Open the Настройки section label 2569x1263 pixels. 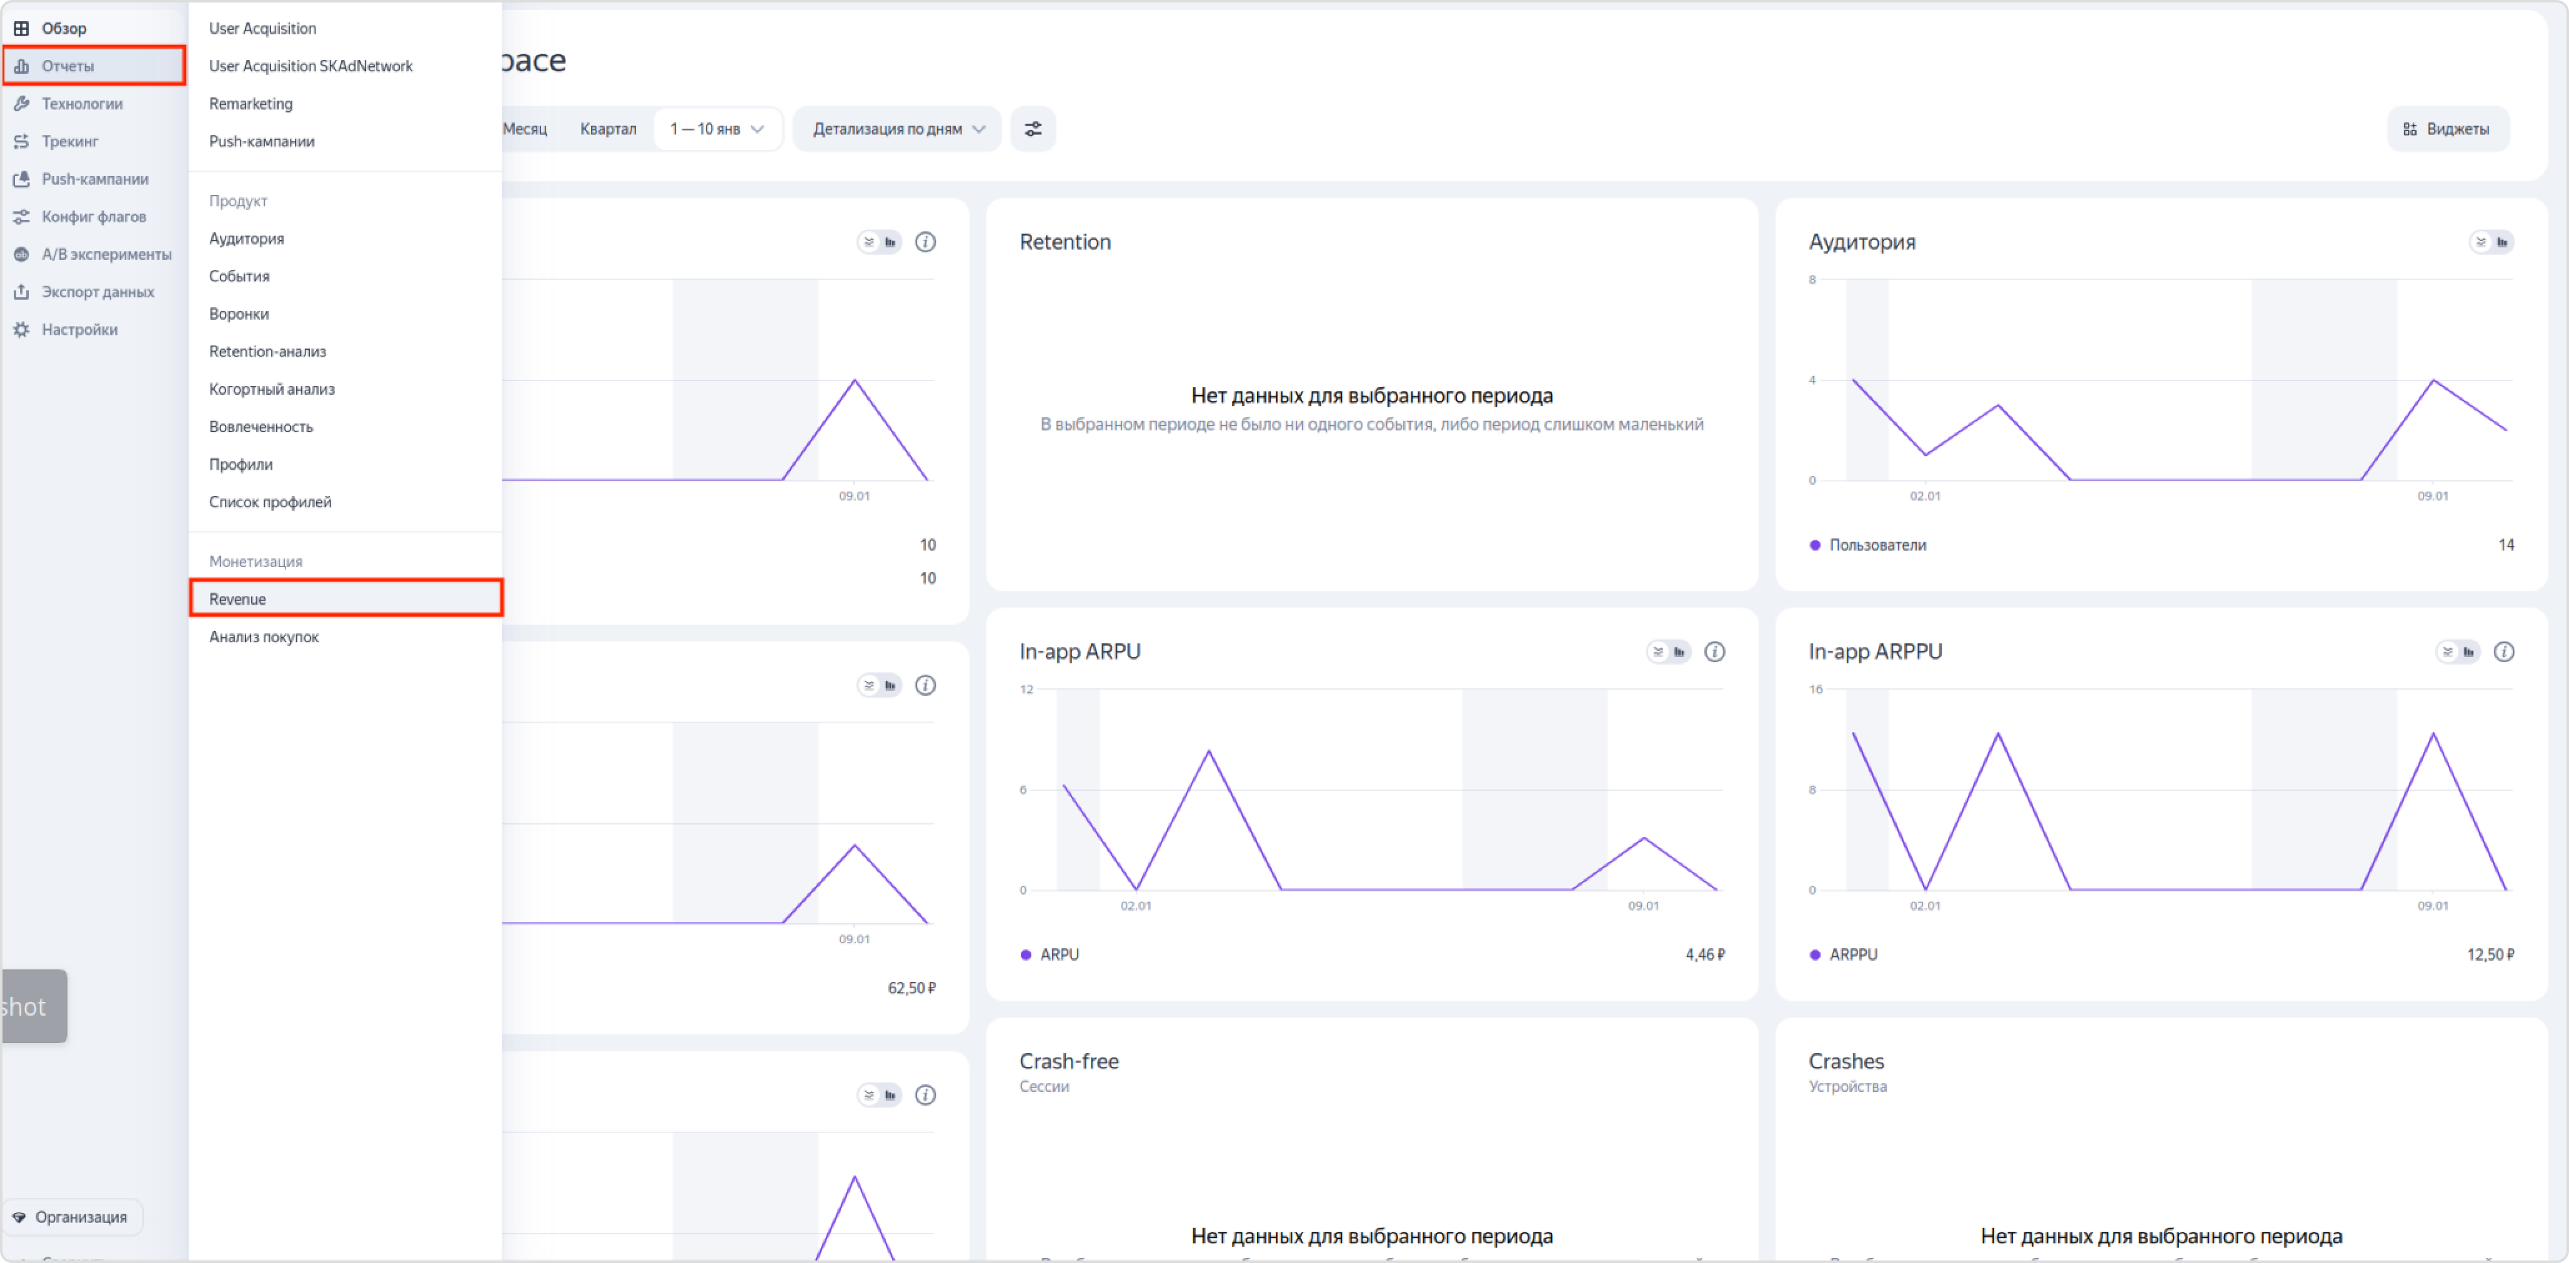(80, 330)
